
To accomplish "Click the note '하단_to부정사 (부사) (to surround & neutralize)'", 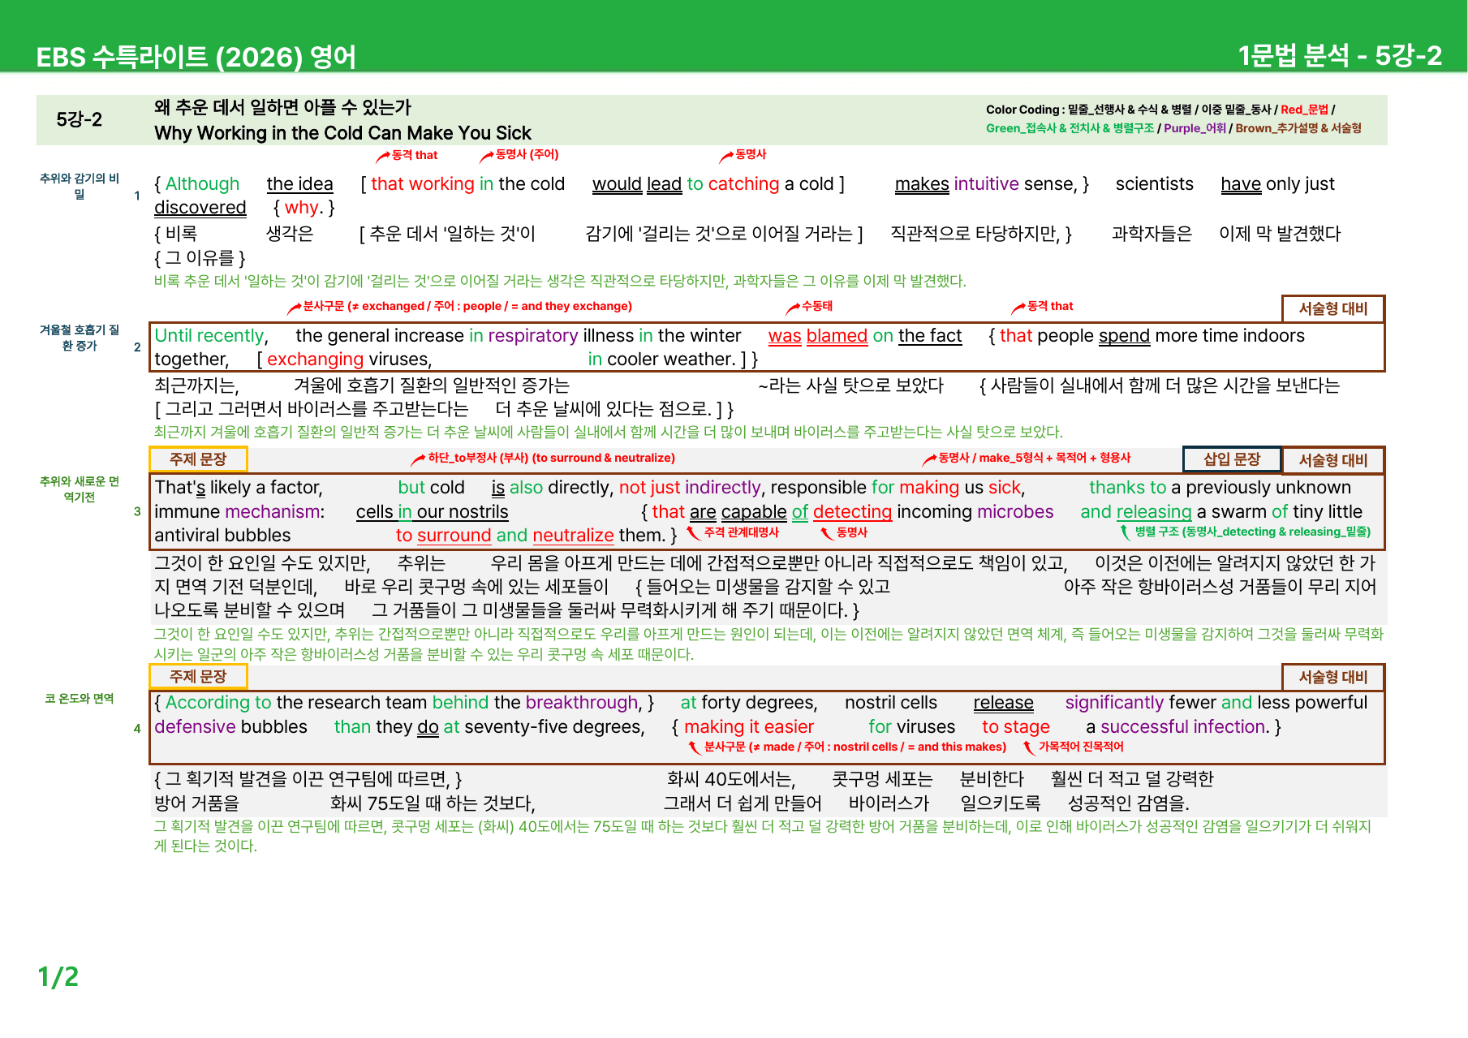I will pyautogui.click(x=551, y=458).
